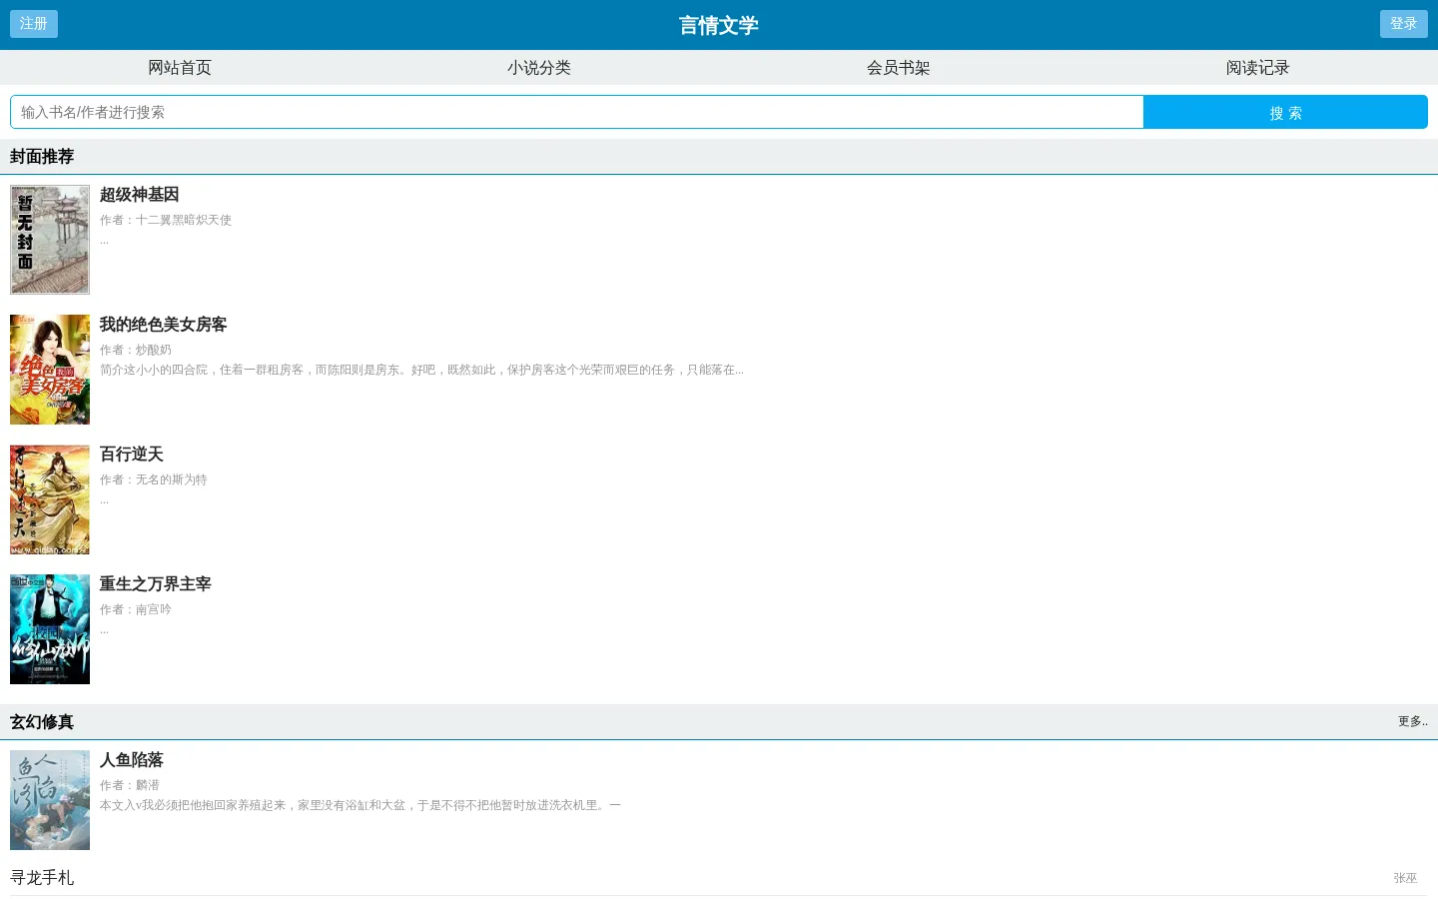This screenshot has height=899, width=1438.
Task: Click author line 作者：十二翼黑暗炽天使
Action: tap(166, 220)
